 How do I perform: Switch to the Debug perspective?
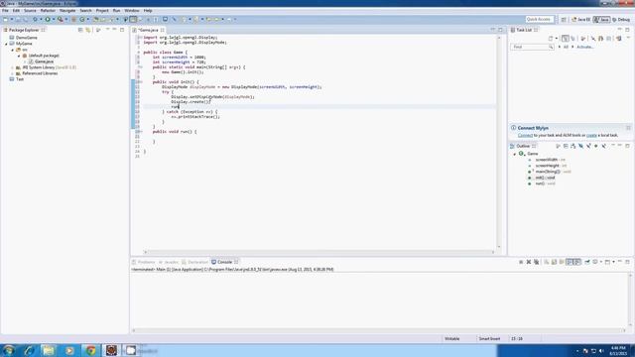[621, 20]
